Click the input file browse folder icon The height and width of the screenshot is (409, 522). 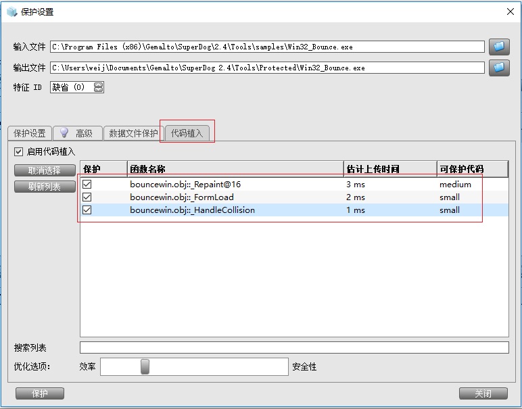pos(499,47)
